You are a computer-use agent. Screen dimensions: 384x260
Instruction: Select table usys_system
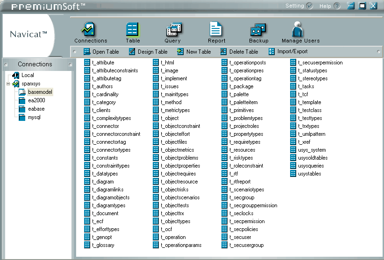pyautogui.click(x=312, y=150)
